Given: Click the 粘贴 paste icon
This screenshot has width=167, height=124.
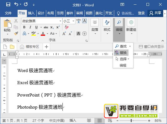Looking at the screenshot, I should pyautogui.click(x=7, y=23).
